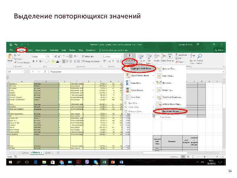Click the Share button
The height and width of the screenshot is (178, 237).
click(219, 50)
